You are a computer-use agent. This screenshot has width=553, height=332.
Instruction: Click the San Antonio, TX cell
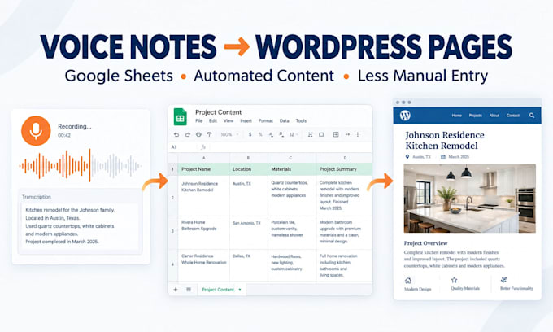click(x=249, y=233)
